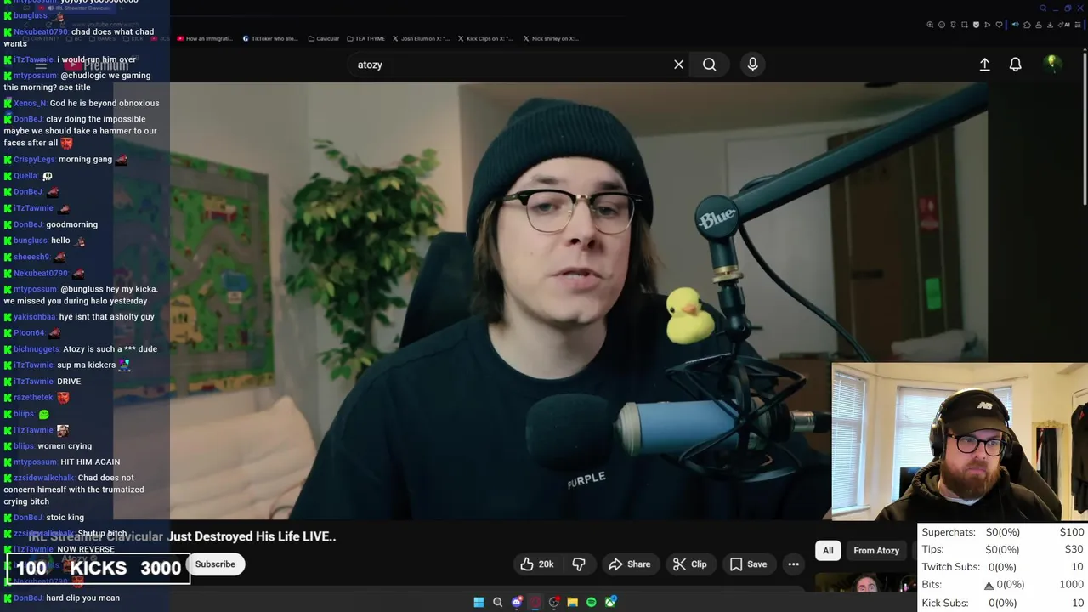Open the browser easy setup menu icon
The height and width of the screenshot is (612, 1088).
coord(1078,25)
